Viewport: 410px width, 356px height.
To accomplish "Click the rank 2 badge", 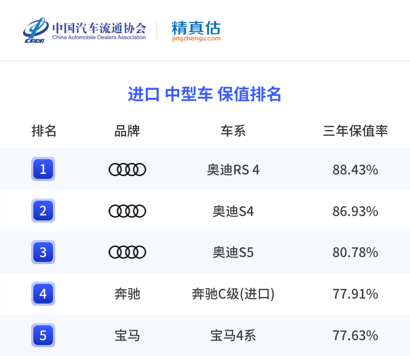I will pos(43,211).
